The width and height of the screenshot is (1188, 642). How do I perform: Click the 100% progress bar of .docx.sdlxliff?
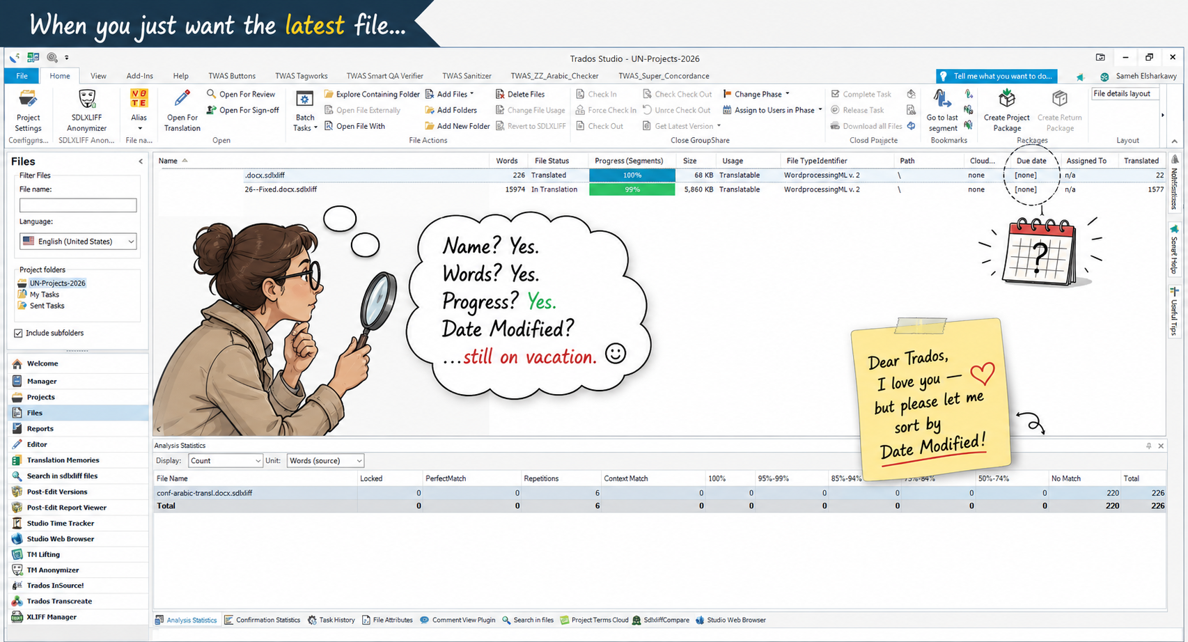(x=632, y=175)
